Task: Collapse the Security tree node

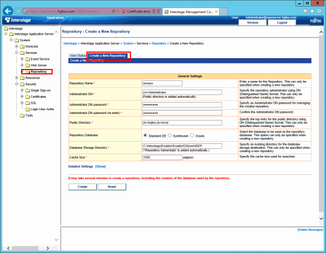Action: (x=17, y=84)
